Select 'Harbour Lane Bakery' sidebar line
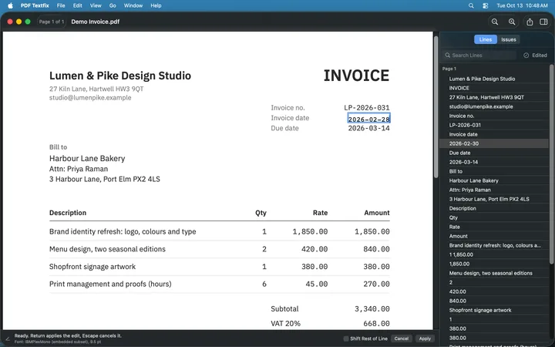The height and width of the screenshot is (347, 555). (494, 180)
